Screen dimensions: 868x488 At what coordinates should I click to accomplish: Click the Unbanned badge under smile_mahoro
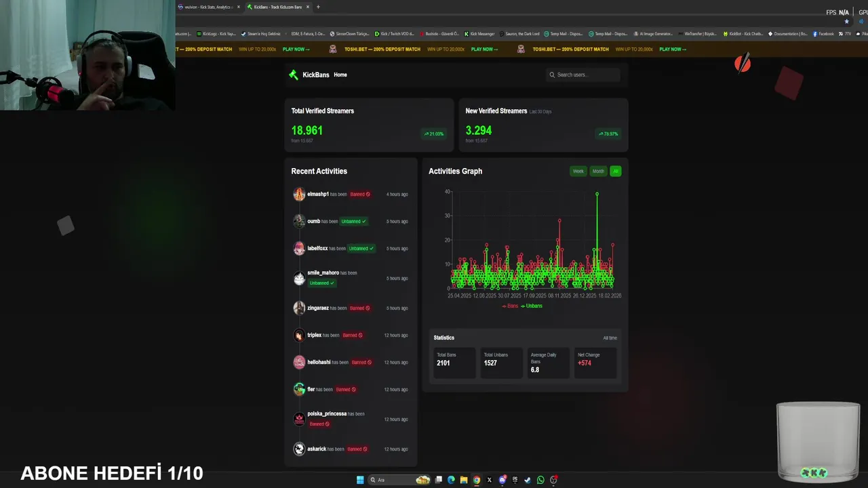(322, 283)
